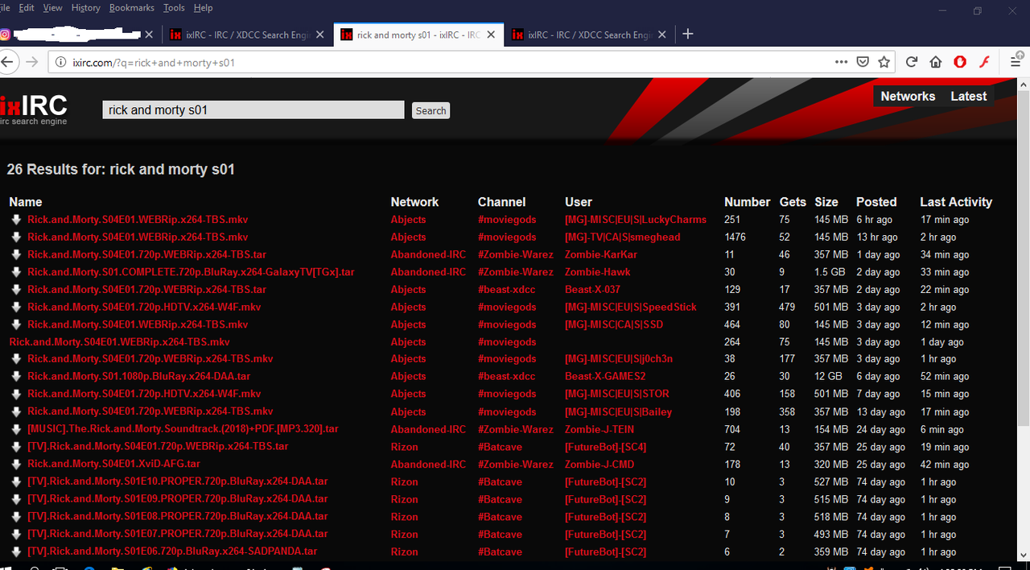The image size is (1030, 570).
Task: Click the 'rick and morty s01' search field
Action: coord(253,109)
